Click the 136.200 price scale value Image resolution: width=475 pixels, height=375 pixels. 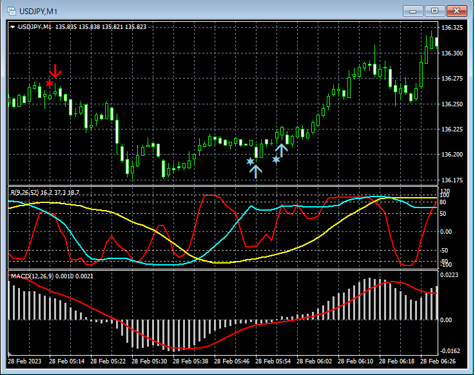click(452, 155)
